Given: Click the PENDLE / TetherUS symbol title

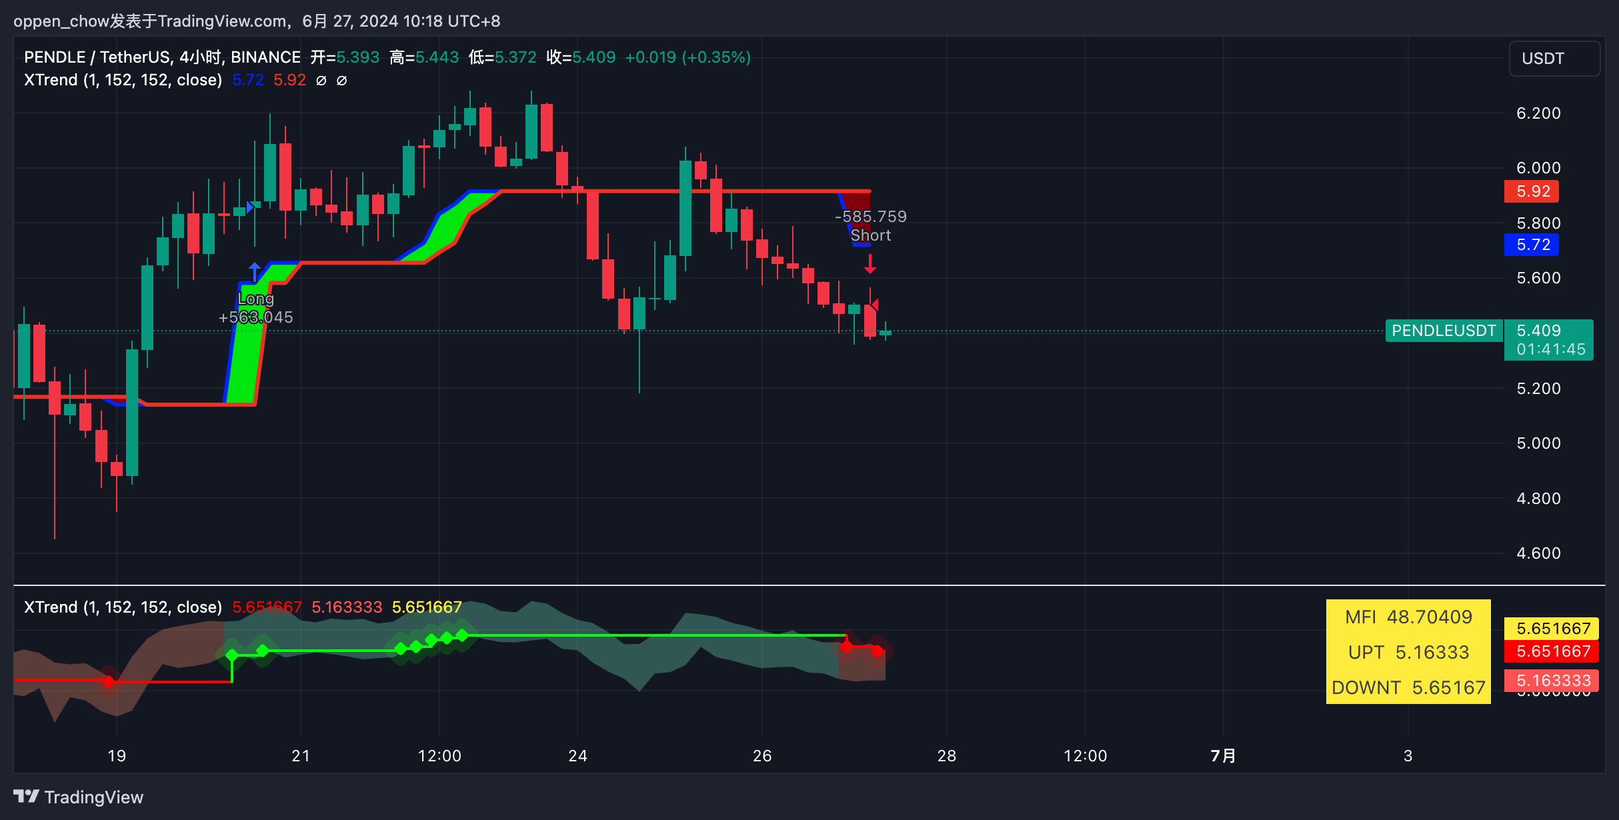Looking at the screenshot, I should point(162,57).
